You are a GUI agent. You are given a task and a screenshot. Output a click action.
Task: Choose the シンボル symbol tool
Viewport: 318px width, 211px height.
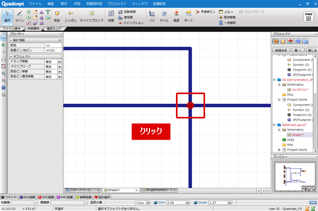(71, 16)
